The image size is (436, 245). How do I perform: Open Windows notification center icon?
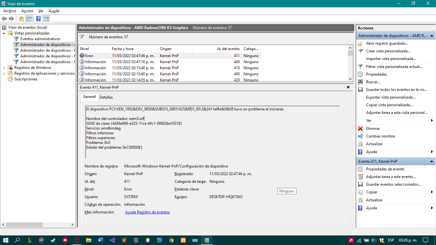[425, 240]
